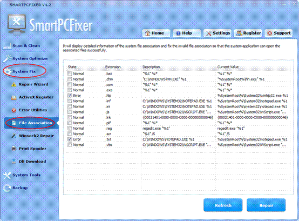Check the .chm row checkbox
The width and height of the screenshot is (299, 221).
click(70, 79)
